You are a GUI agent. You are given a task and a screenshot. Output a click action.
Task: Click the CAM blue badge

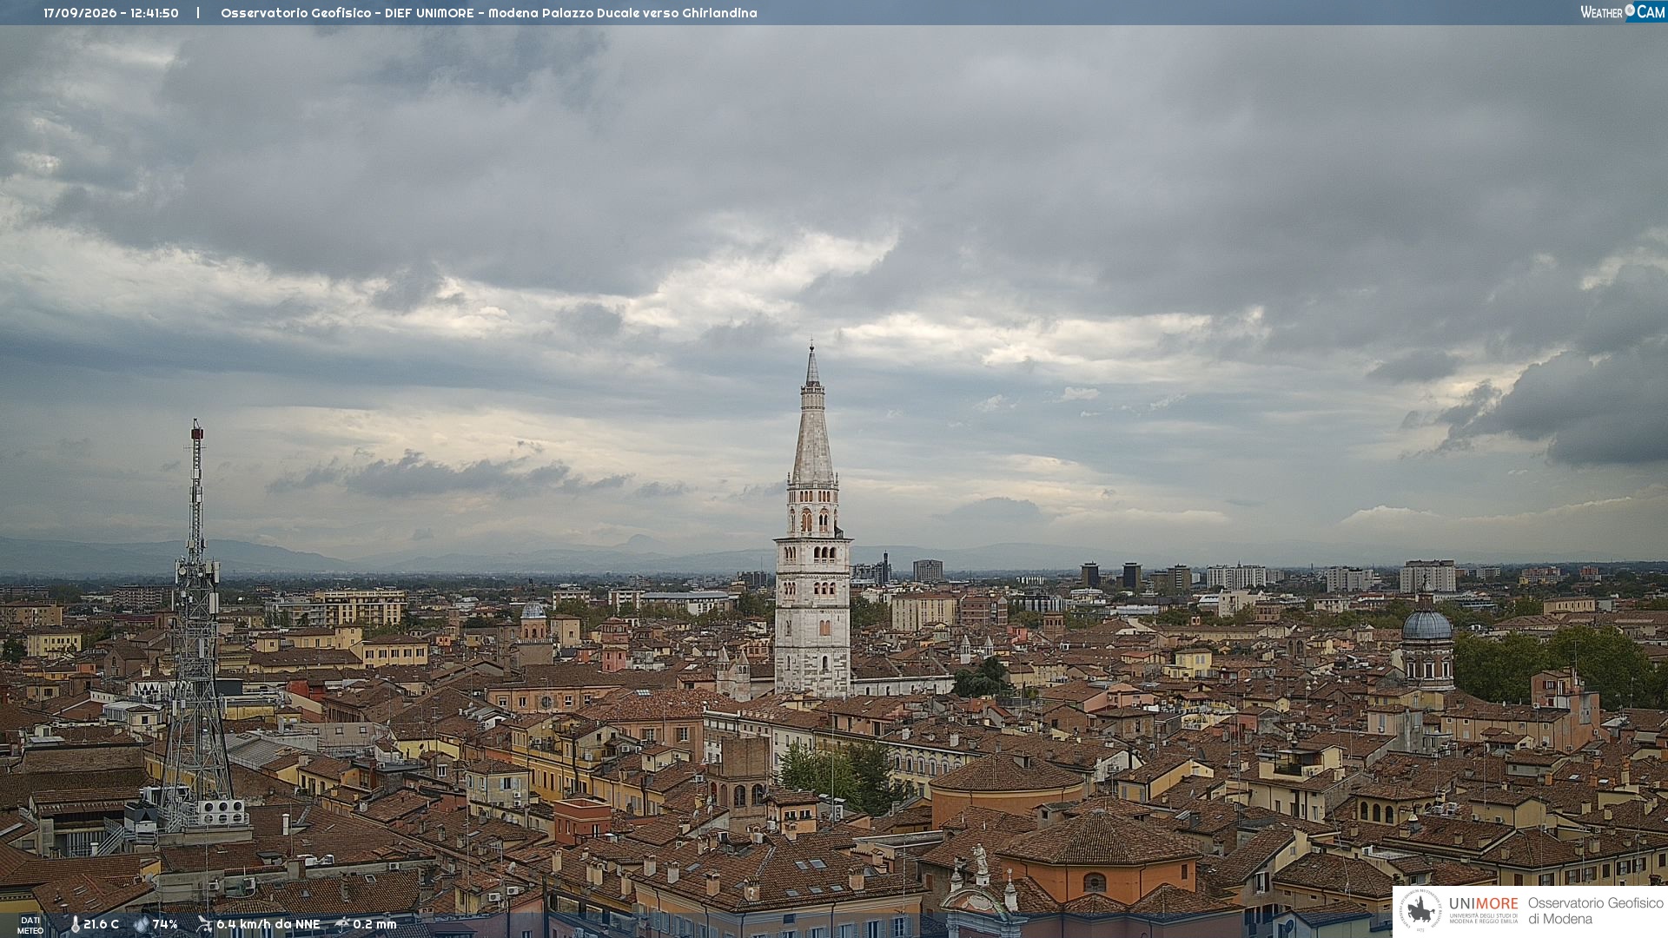pos(1651,11)
